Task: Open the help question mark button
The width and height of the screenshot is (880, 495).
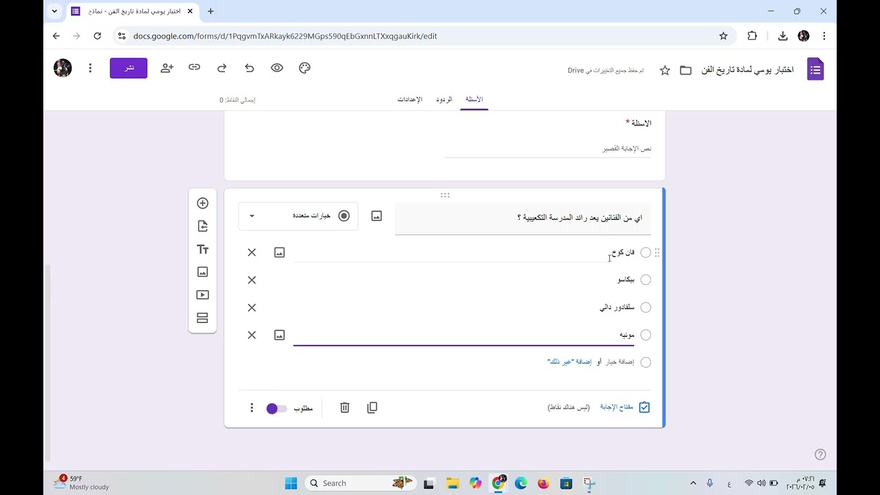Action: pos(819,454)
